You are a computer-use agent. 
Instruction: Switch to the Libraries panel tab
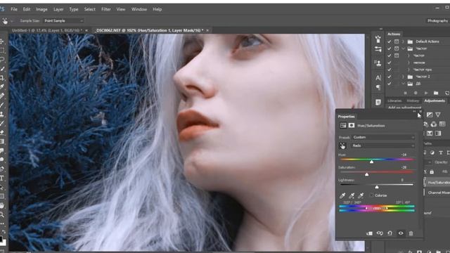coord(394,101)
